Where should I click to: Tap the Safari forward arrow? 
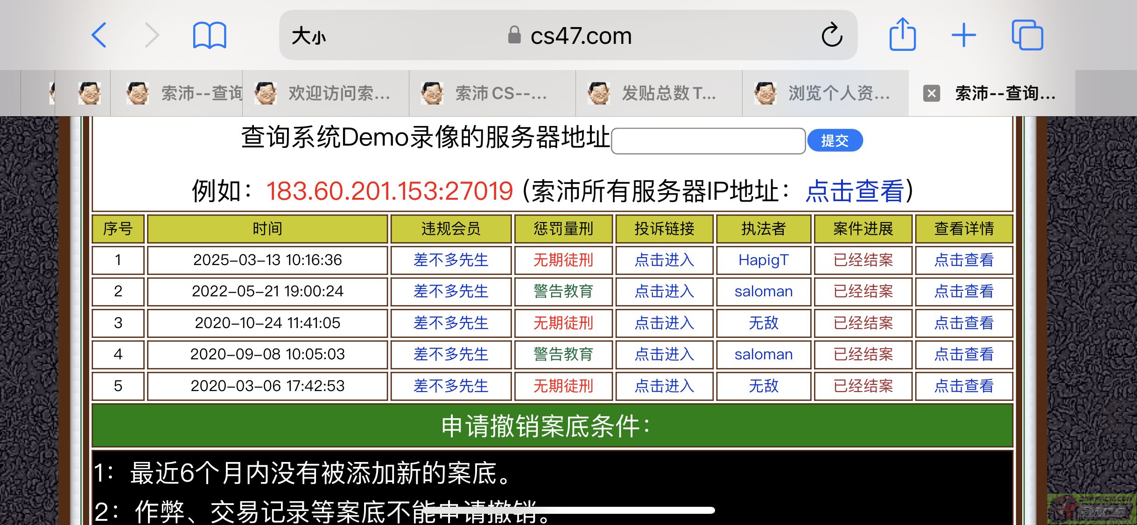point(152,35)
